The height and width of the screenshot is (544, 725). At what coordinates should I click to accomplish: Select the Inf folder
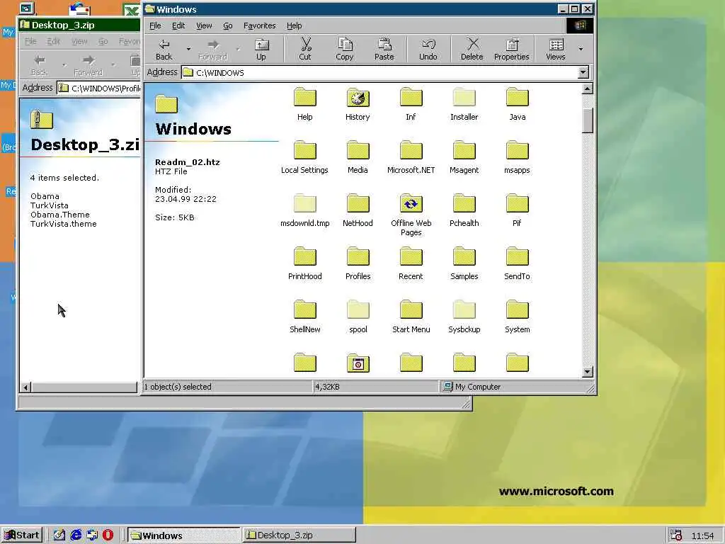point(411,104)
